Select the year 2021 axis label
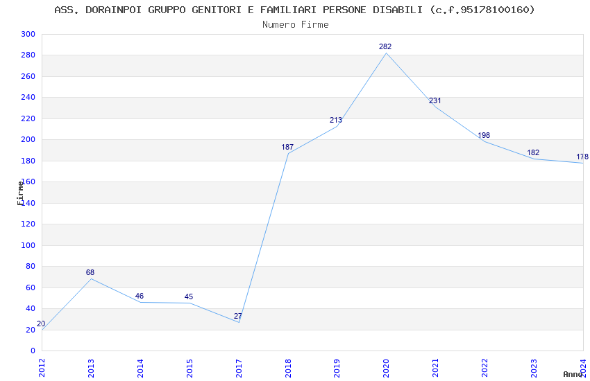The image size is (590, 381). pos(436,368)
